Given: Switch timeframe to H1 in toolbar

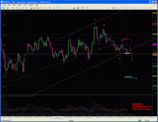Looking at the screenshot, I should coord(136,8).
